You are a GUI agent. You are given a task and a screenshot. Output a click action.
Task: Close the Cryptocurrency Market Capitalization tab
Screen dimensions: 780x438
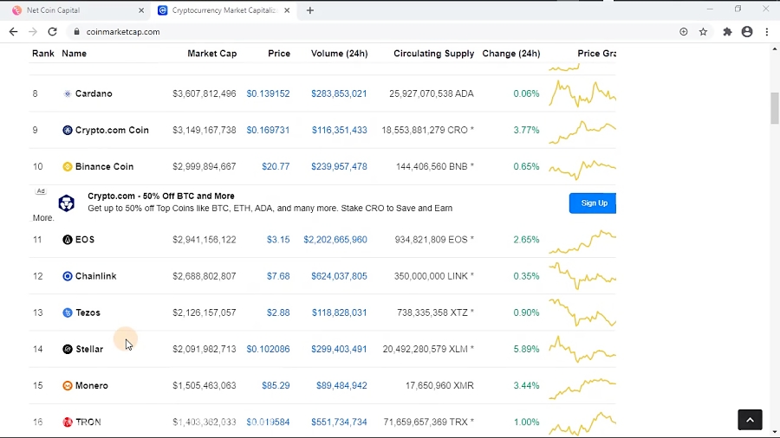(x=287, y=10)
